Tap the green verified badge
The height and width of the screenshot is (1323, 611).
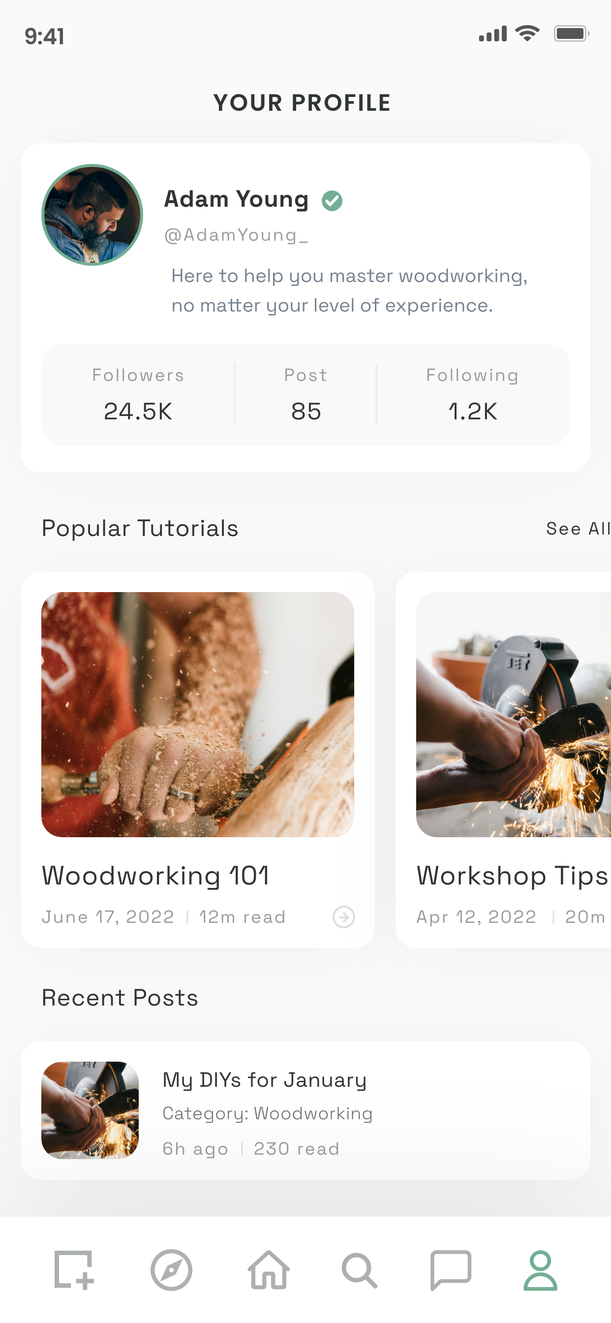(332, 200)
